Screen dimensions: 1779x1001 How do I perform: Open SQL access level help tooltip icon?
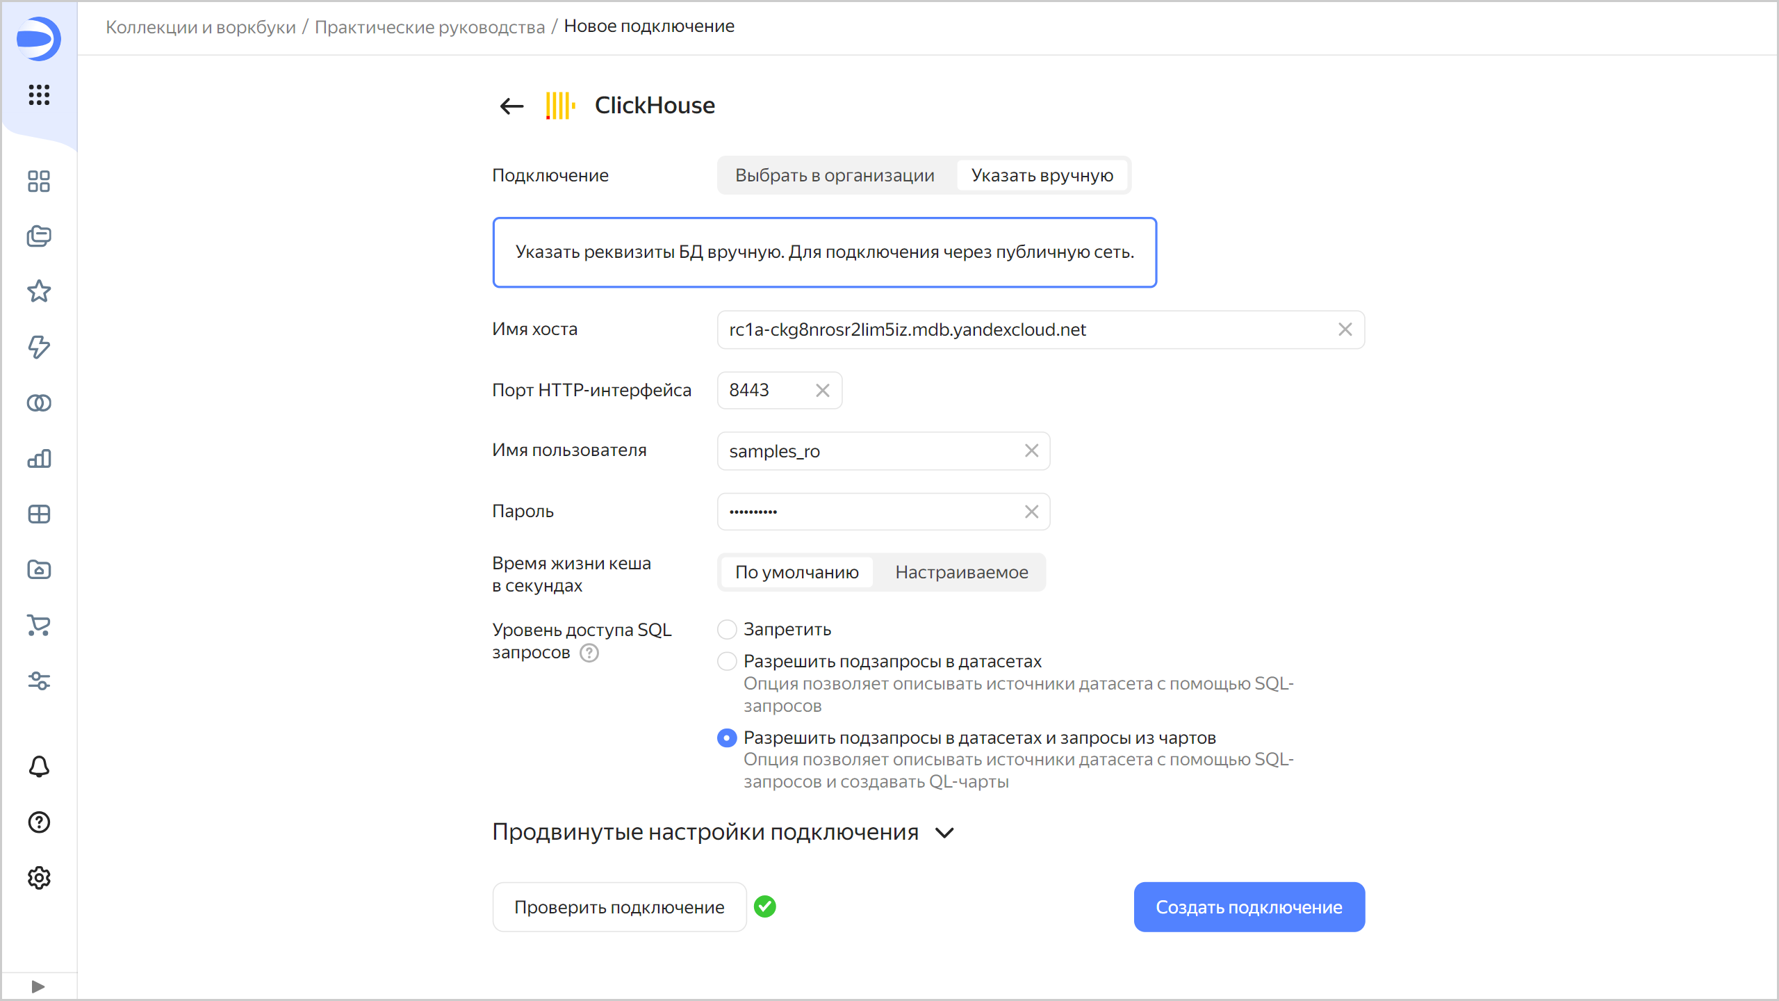point(589,653)
